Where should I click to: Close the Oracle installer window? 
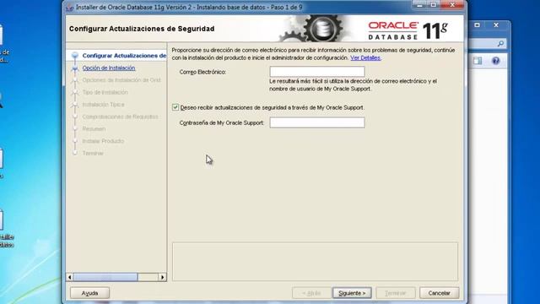pos(452,5)
